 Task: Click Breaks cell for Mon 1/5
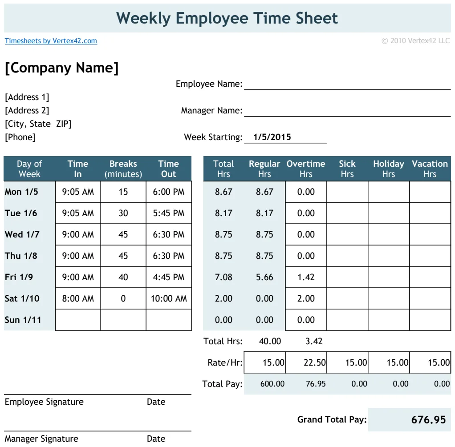click(x=123, y=192)
